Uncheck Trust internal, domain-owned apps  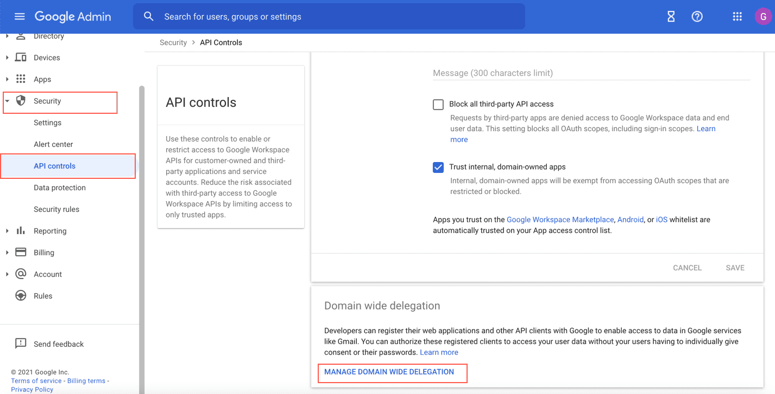438,167
